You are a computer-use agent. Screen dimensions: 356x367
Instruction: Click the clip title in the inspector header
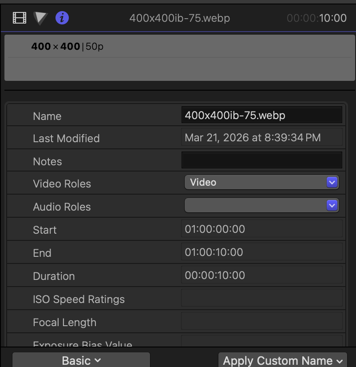tap(180, 18)
